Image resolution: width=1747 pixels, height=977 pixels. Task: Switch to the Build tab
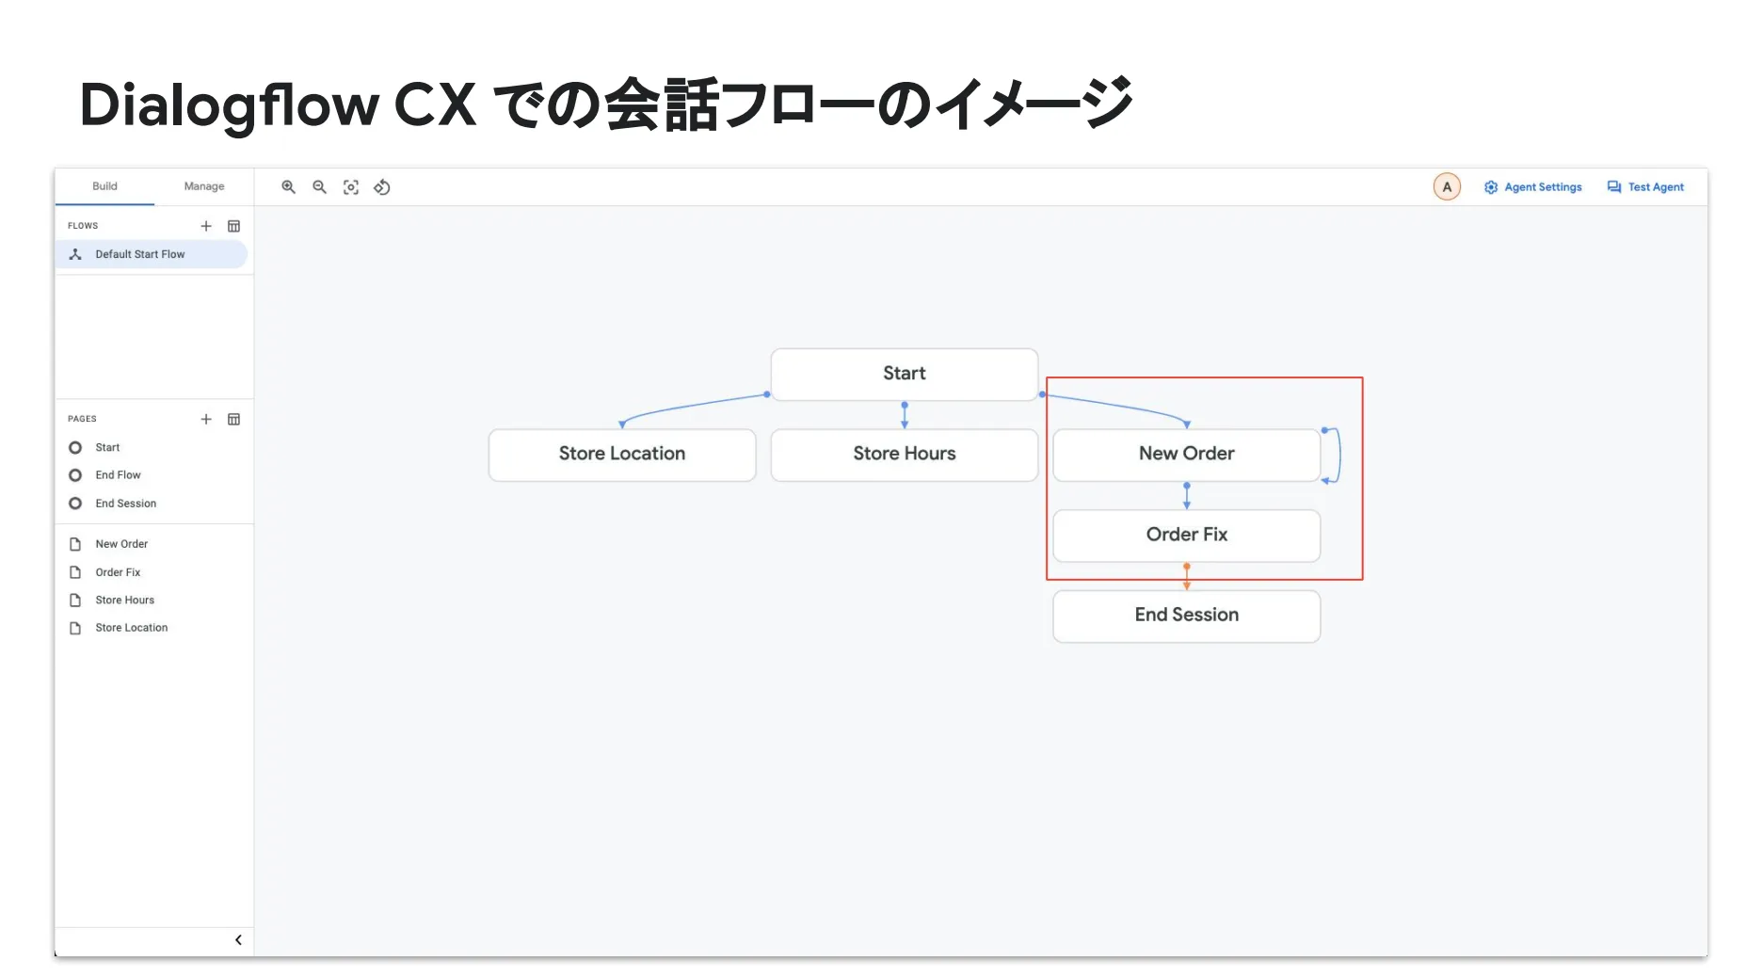pyautogui.click(x=104, y=186)
